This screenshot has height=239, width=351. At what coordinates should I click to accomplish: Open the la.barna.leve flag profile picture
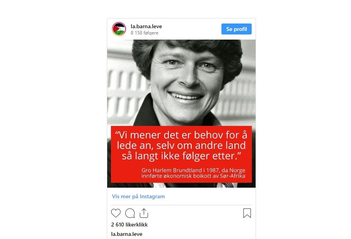119,29
